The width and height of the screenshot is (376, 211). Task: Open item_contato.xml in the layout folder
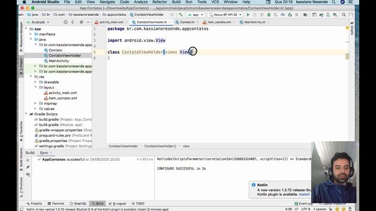pyautogui.click(x=63, y=98)
